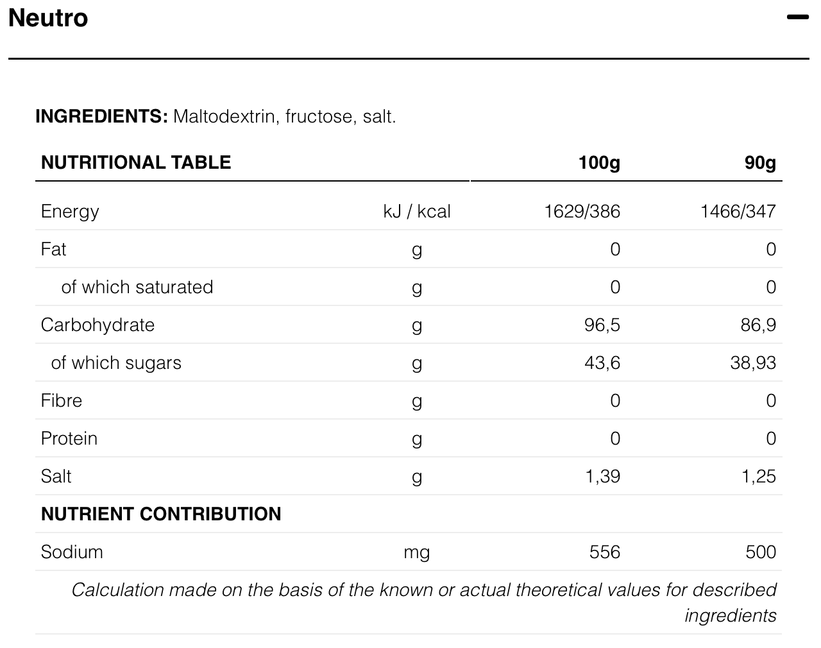Click the NUTRITIONAL TABLE header
Image resolution: width=821 pixels, height=648 pixels.
[x=136, y=162]
